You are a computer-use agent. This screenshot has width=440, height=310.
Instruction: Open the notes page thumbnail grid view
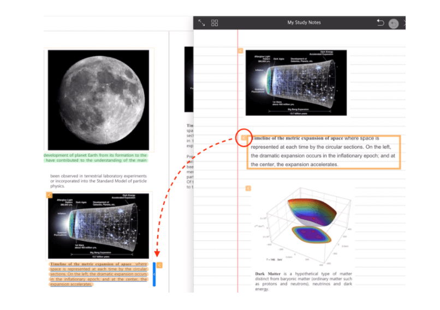(215, 23)
